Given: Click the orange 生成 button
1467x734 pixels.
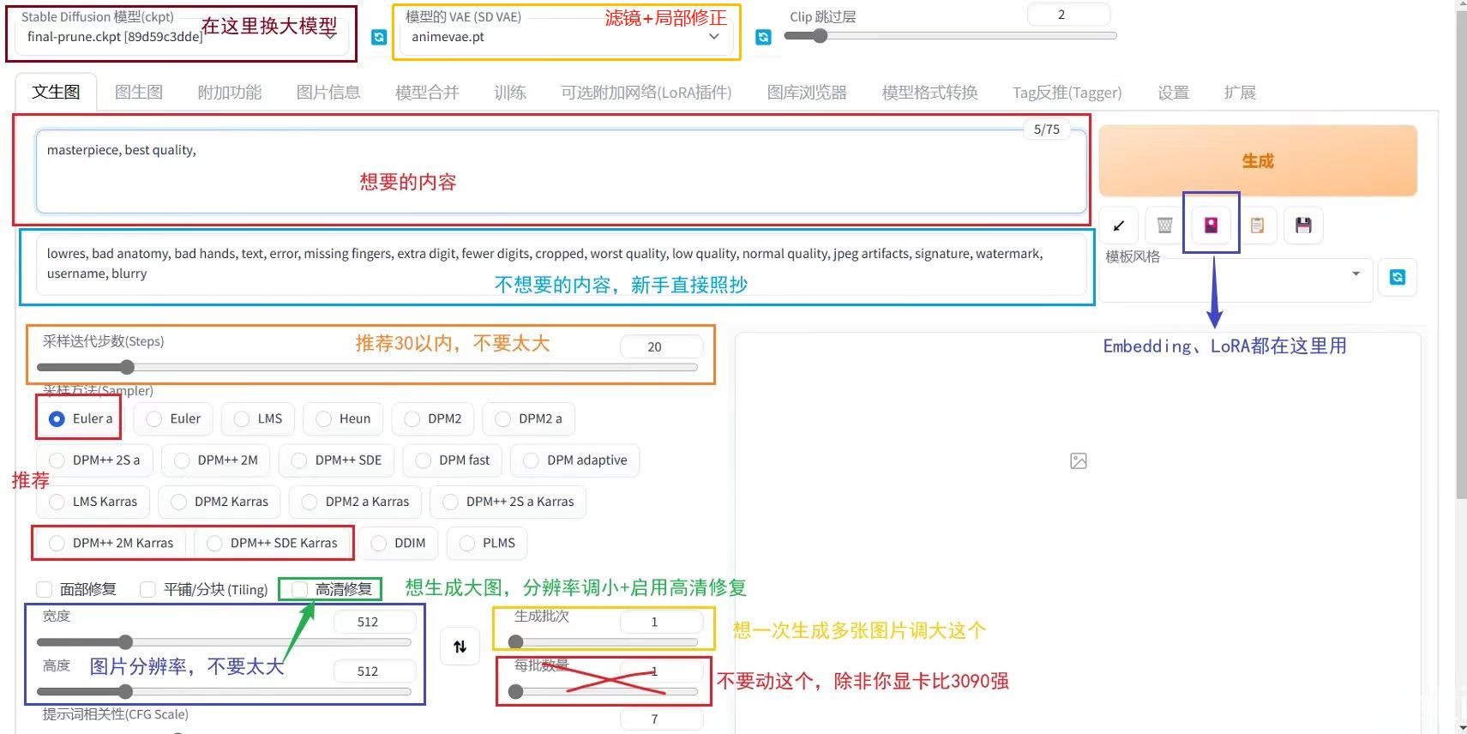Looking at the screenshot, I should pyautogui.click(x=1257, y=161).
